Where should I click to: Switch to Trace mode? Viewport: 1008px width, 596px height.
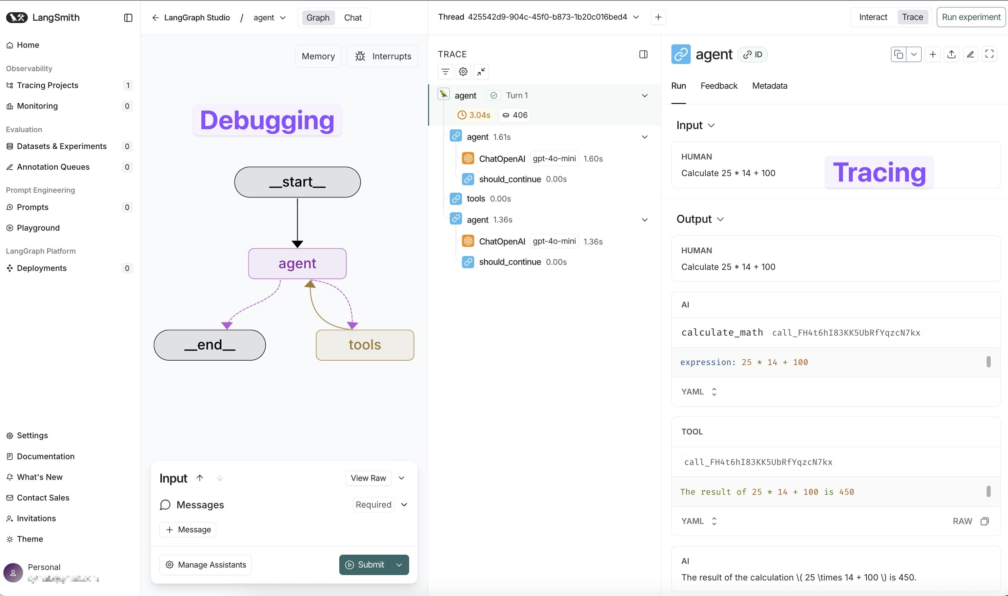click(x=912, y=17)
